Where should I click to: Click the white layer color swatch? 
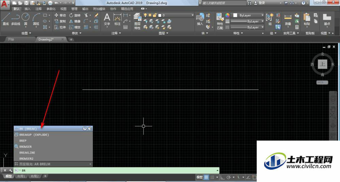(x=160, y=15)
